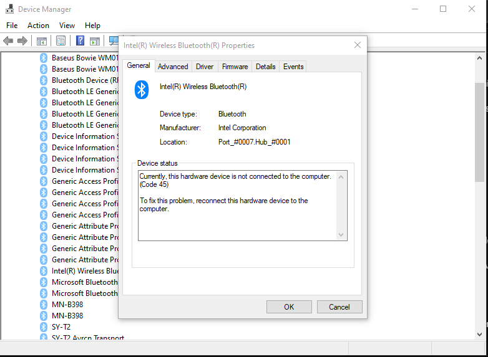488x357 pixels.
Task: Open the Details tab
Action: tap(265, 67)
